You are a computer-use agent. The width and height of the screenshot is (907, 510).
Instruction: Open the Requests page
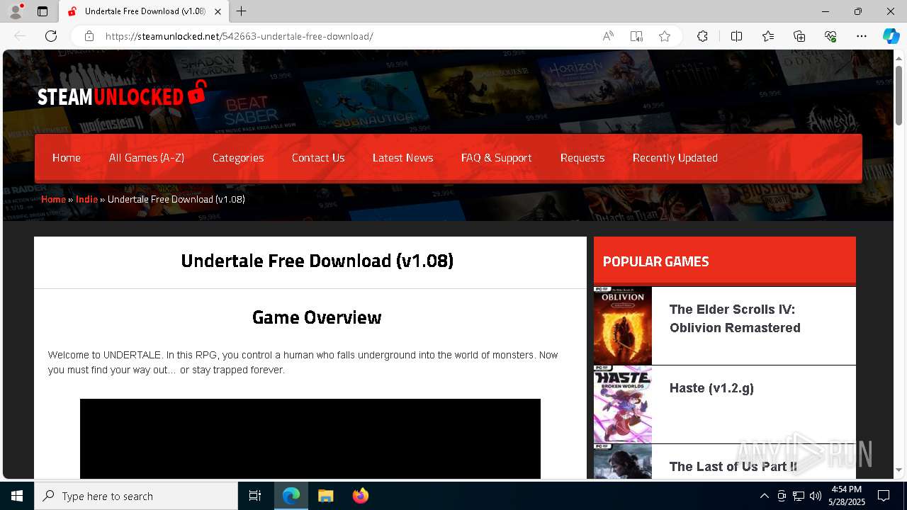point(582,158)
